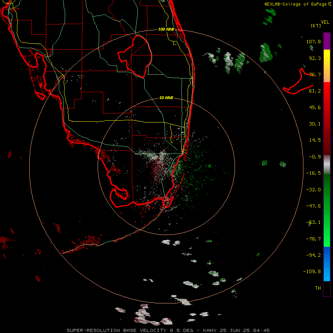Select the 61.2 velocity scale value
Image resolution: width=333 pixels, height=333 pixels.
315,91
